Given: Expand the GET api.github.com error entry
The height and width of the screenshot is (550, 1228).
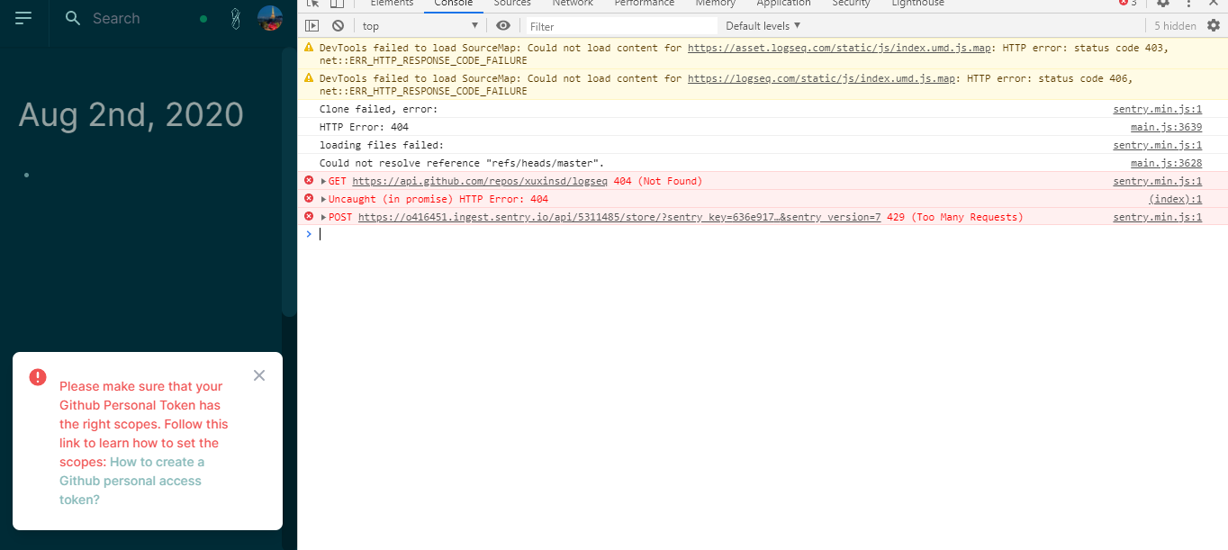Looking at the screenshot, I should (x=324, y=181).
